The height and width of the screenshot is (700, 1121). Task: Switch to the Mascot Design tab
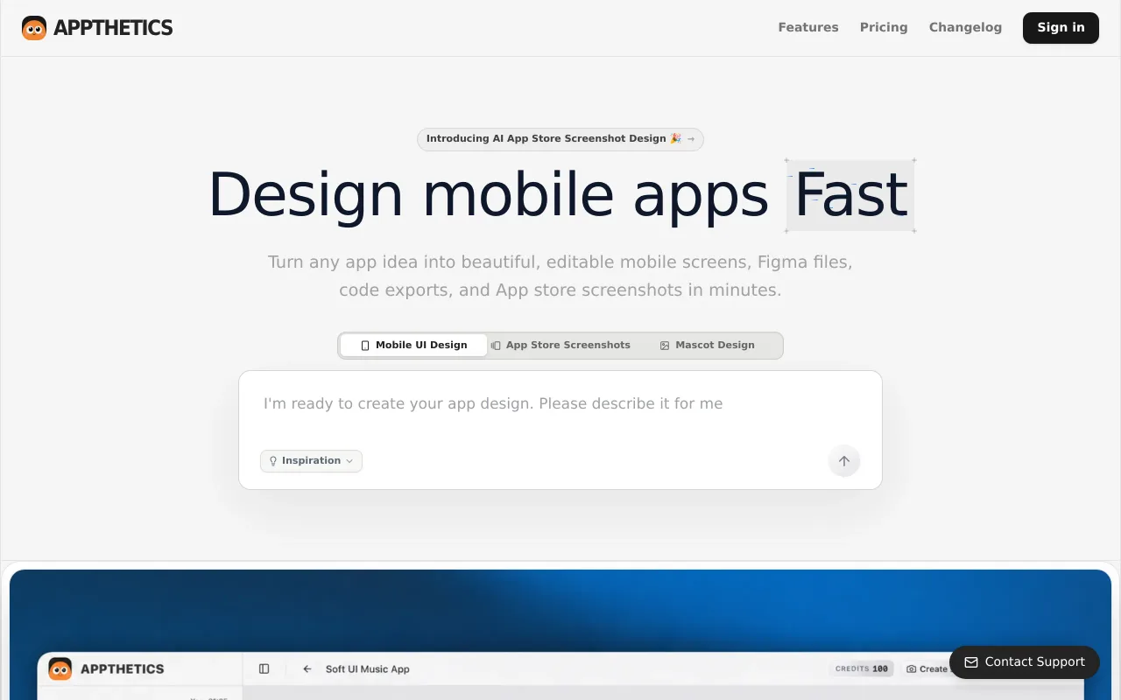pos(707,345)
